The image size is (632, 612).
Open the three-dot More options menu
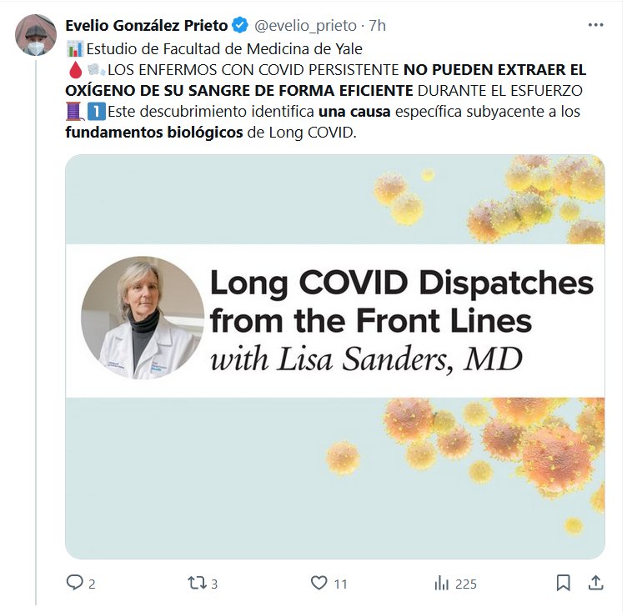point(595,26)
